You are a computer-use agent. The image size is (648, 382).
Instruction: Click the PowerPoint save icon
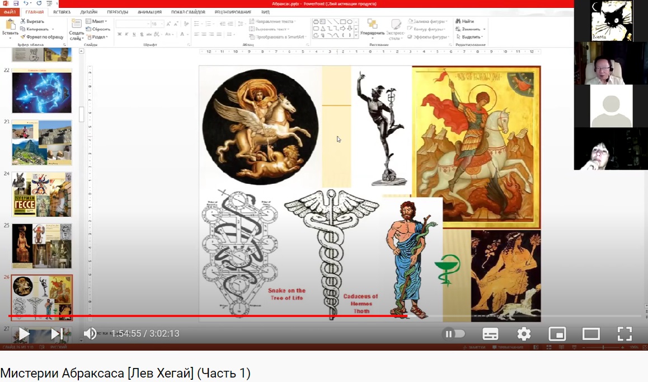16,3
